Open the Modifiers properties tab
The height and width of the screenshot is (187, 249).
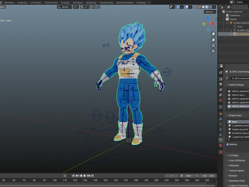[220, 119]
